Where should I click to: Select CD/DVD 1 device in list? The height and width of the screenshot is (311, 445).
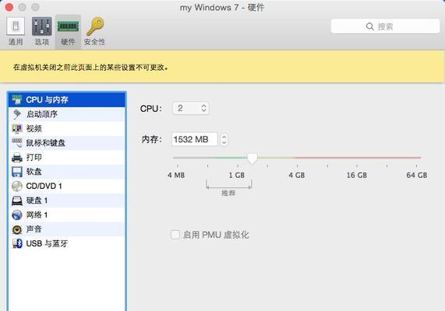coord(67,186)
